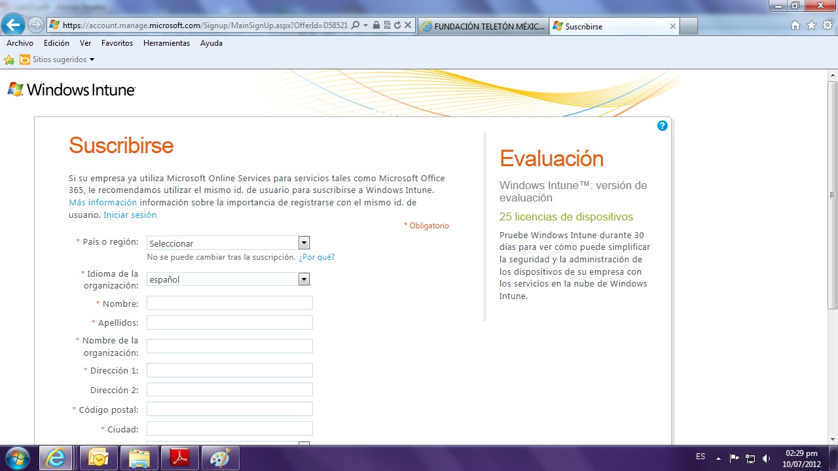Click the network tray icon

coord(750,459)
